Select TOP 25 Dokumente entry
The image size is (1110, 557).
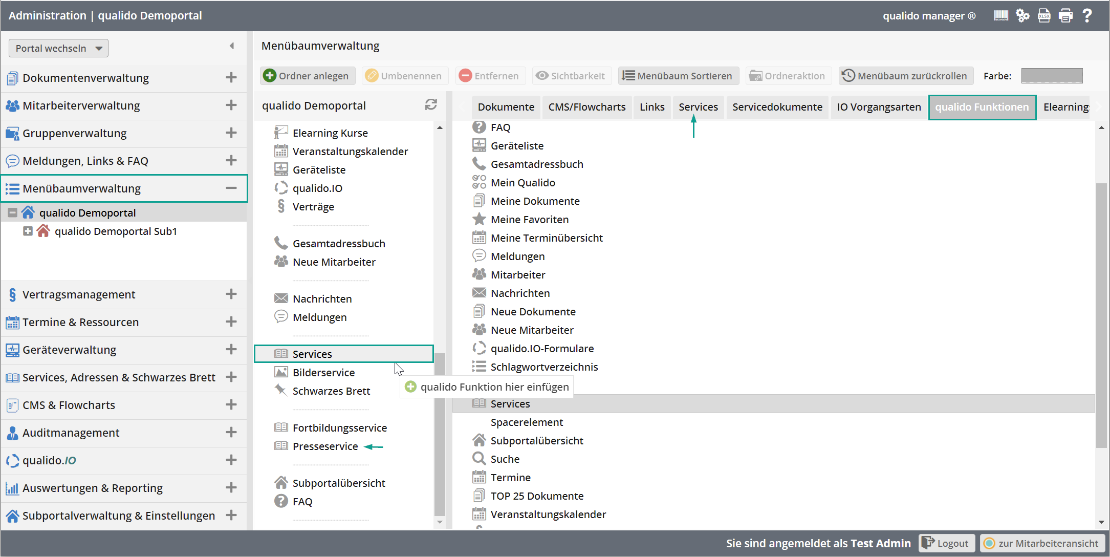click(537, 496)
